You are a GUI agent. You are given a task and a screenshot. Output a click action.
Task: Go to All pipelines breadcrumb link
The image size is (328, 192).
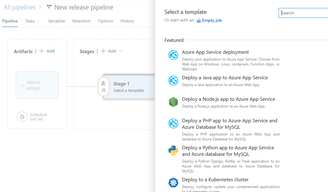coord(20,7)
